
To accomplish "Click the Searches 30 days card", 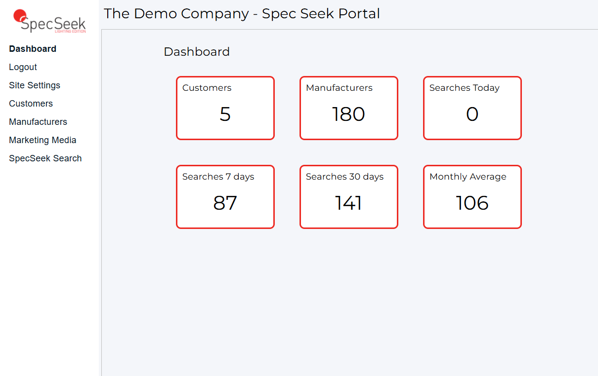I will coord(349,197).
